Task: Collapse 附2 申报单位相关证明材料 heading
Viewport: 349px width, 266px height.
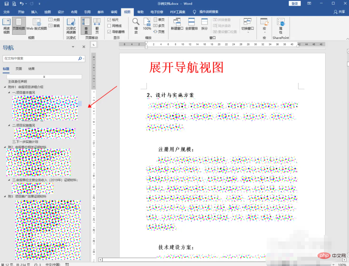Action: [5, 147]
